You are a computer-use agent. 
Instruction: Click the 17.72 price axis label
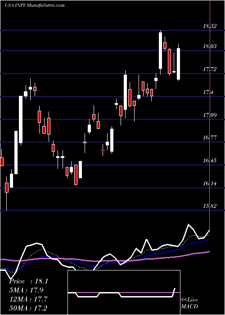(210, 69)
